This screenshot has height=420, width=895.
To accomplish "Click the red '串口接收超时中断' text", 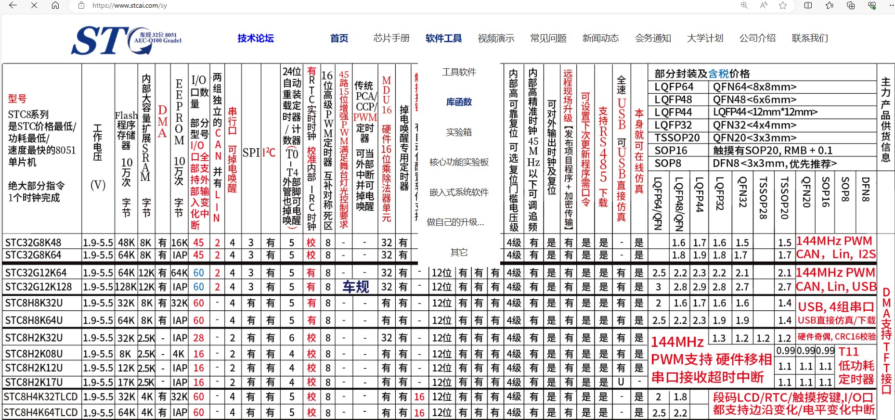I will [708, 377].
